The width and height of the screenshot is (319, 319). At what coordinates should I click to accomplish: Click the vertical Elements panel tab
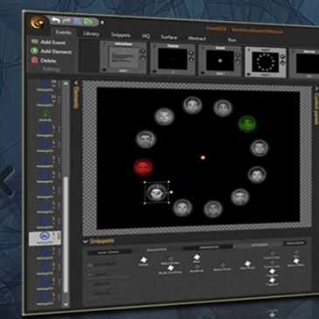(x=76, y=97)
